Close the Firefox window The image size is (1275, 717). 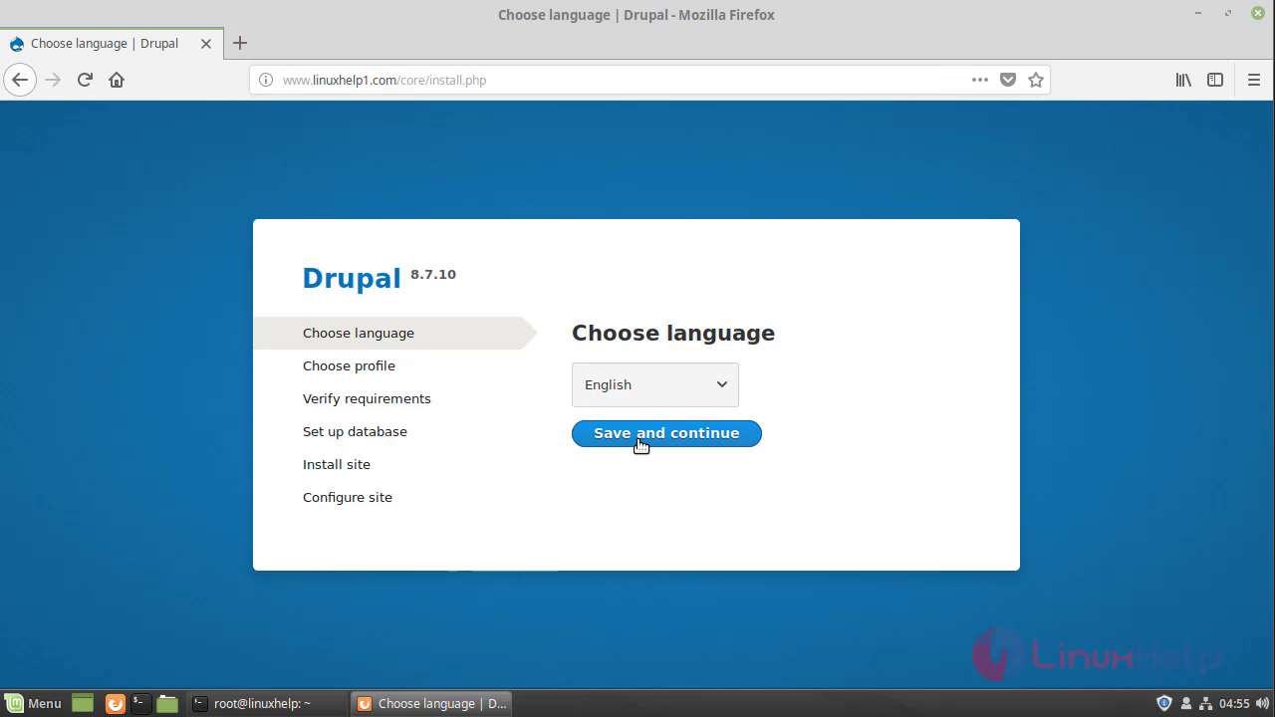pyautogui.click(x=1258, y=14)
